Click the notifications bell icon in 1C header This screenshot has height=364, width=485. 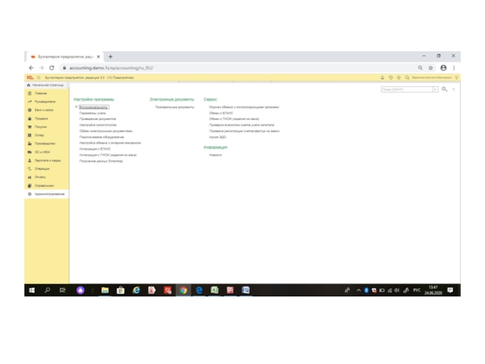(383, 78)
